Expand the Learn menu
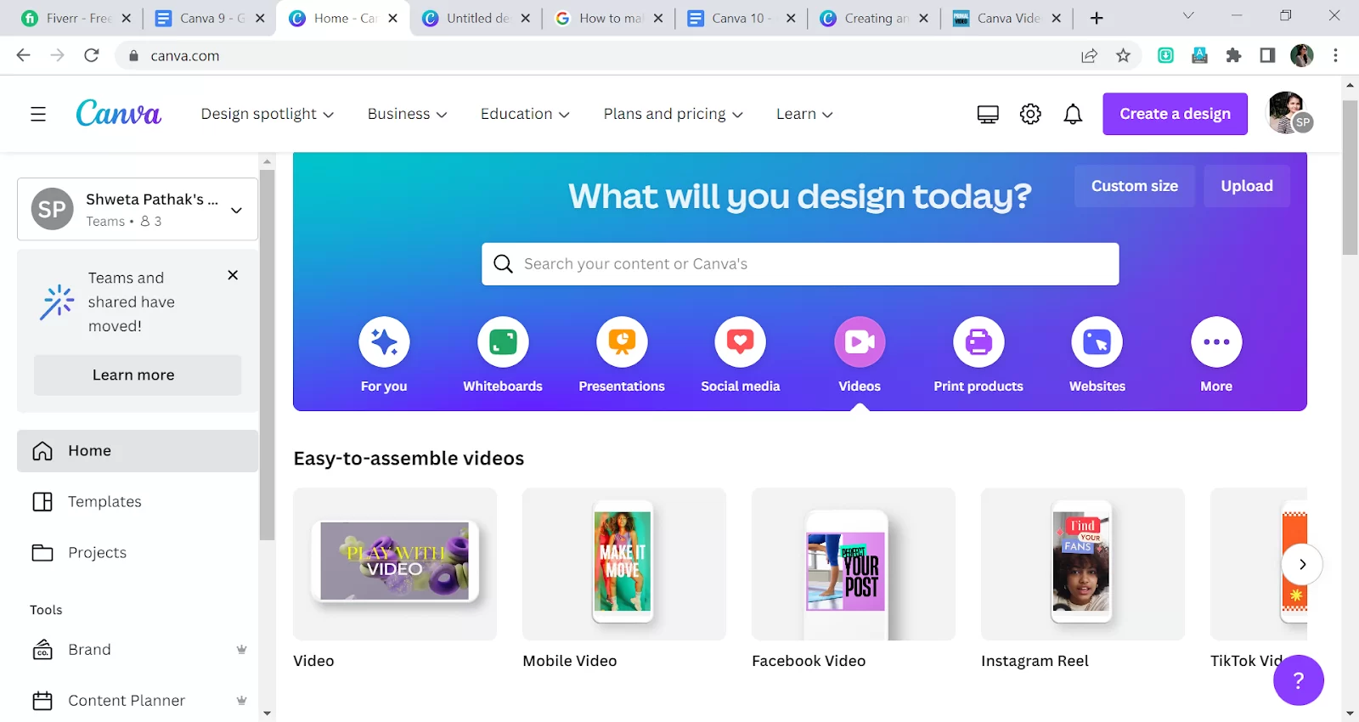 pos(804,114)
